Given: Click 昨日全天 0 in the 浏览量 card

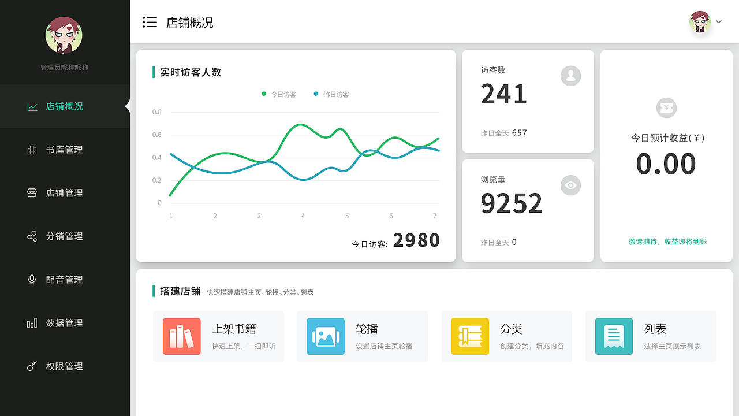Looking at the screenshot, I should (499, 243).
